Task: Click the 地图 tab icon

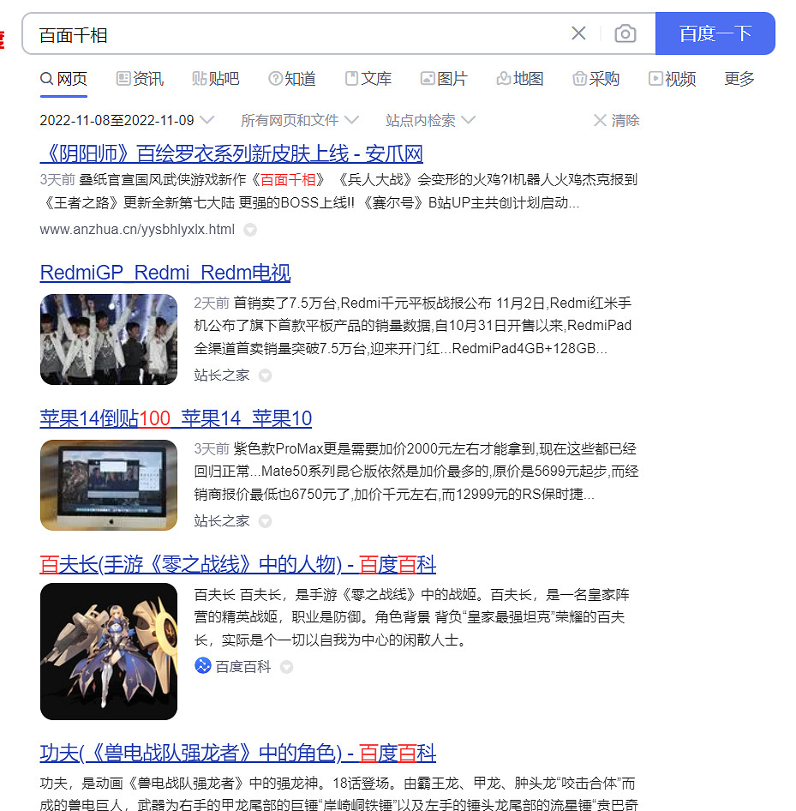Action: tap(502, 78)
